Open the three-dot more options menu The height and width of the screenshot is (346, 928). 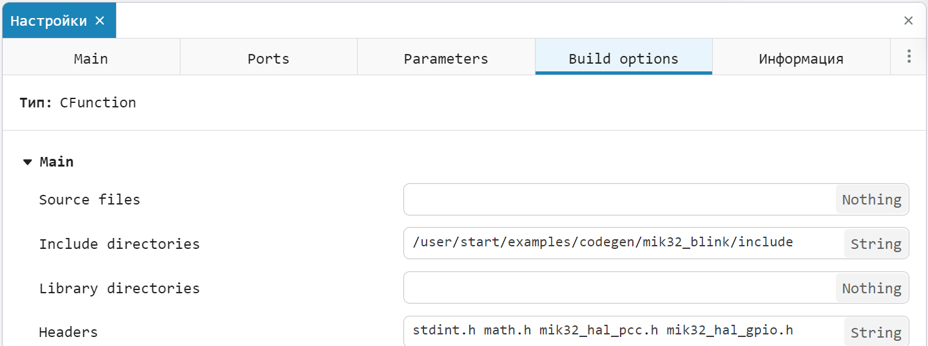click(x=909, y=57)
